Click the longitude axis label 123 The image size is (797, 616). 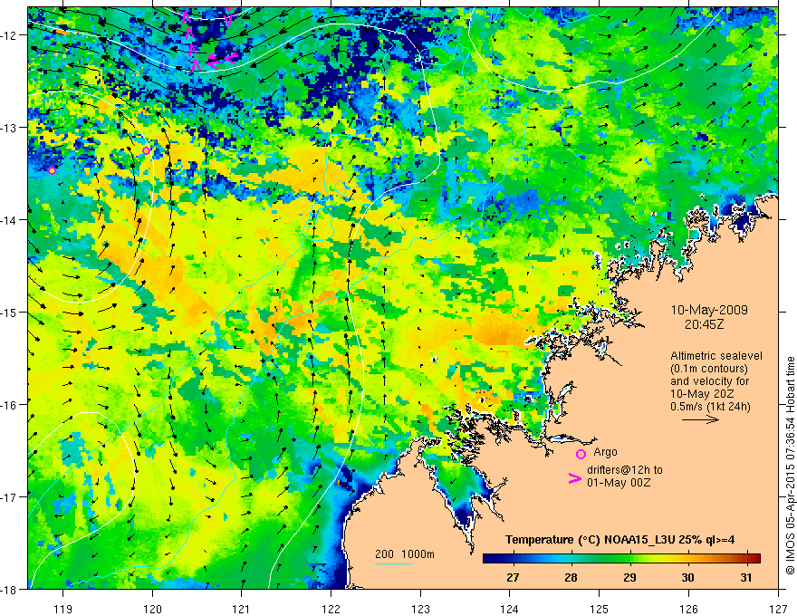[x=420, y=609]
